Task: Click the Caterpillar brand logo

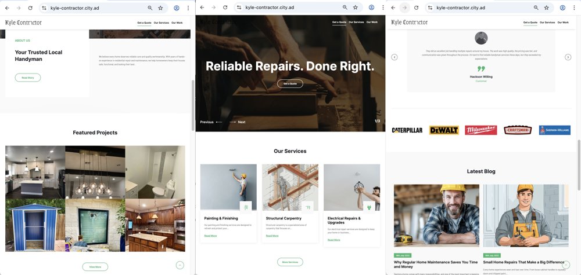Action: click(407, 130)
